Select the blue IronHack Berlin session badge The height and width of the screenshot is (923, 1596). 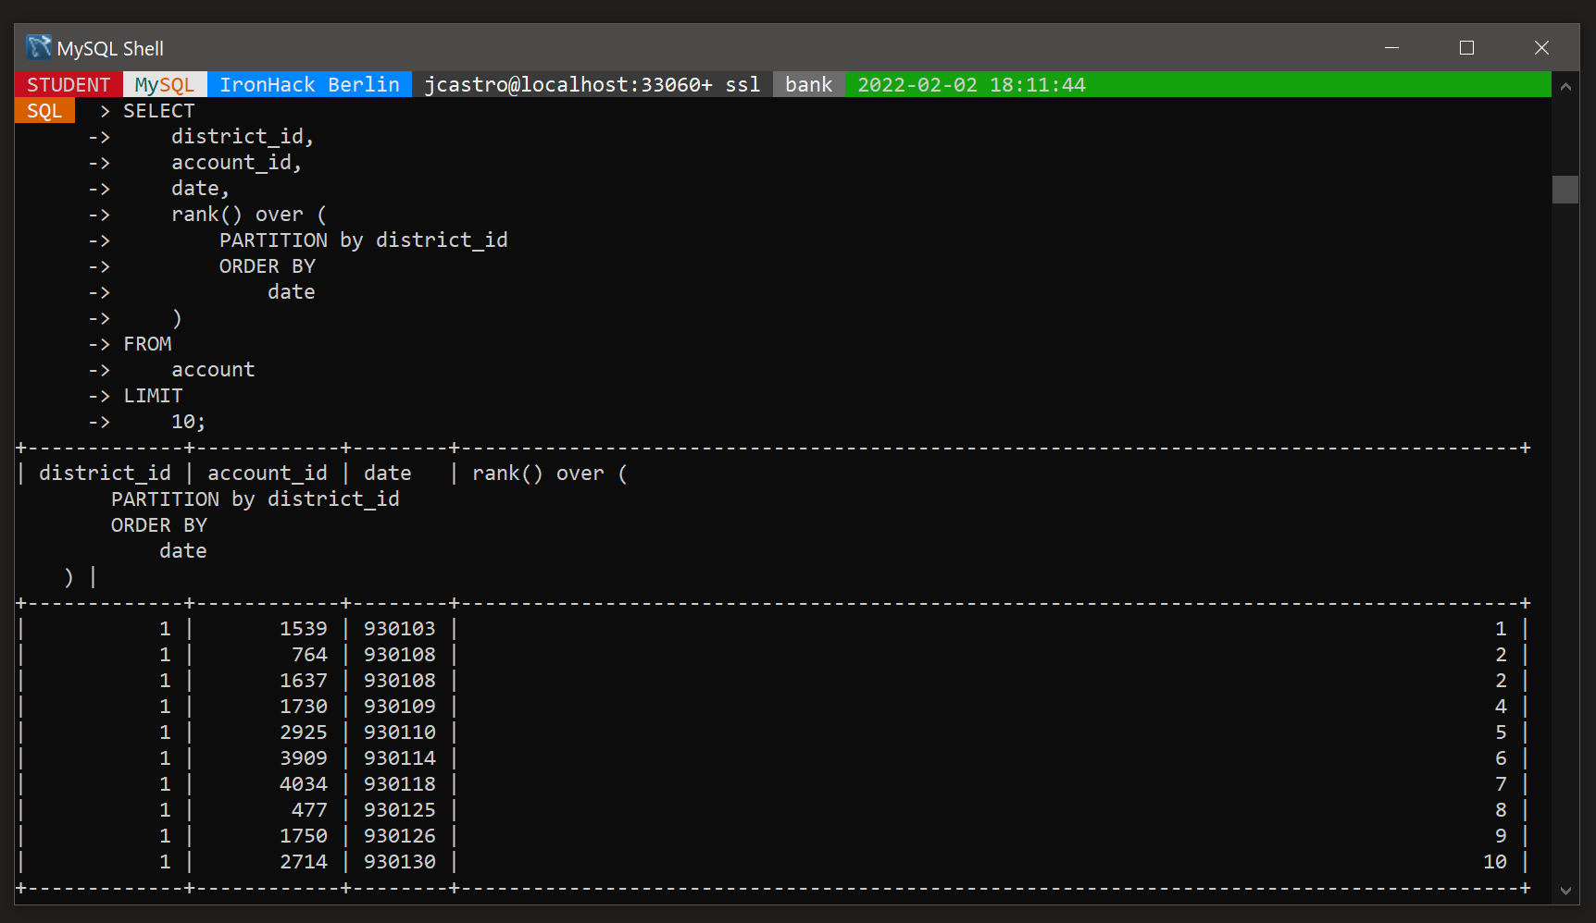309,83
